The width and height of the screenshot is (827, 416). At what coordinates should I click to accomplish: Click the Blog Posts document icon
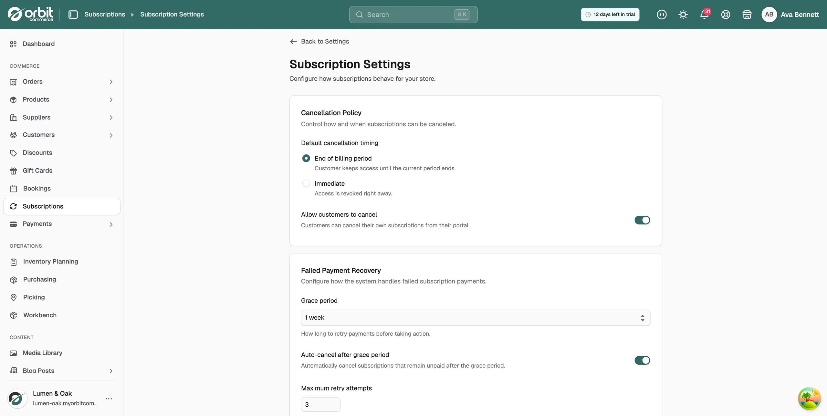pyautogui.click(x=13, y=371)
